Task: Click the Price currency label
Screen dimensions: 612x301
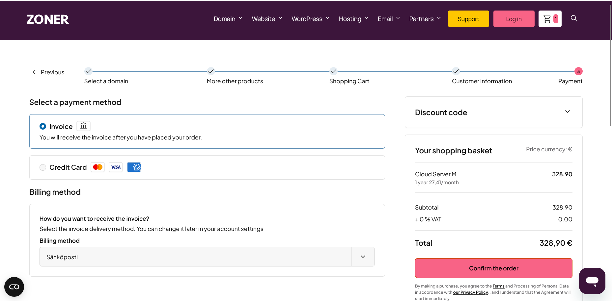Action: 549,149
